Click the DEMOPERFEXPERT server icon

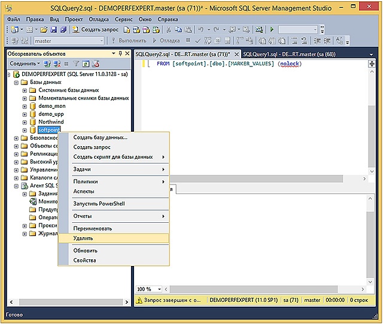pyautogui.click(x=16, y=74)
